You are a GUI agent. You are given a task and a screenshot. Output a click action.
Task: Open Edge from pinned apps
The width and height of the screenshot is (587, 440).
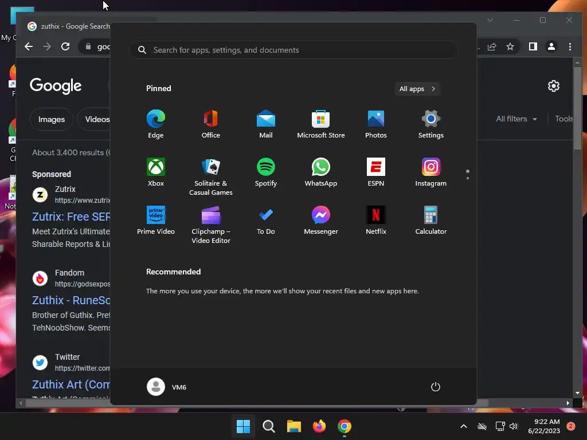point(156,124)
